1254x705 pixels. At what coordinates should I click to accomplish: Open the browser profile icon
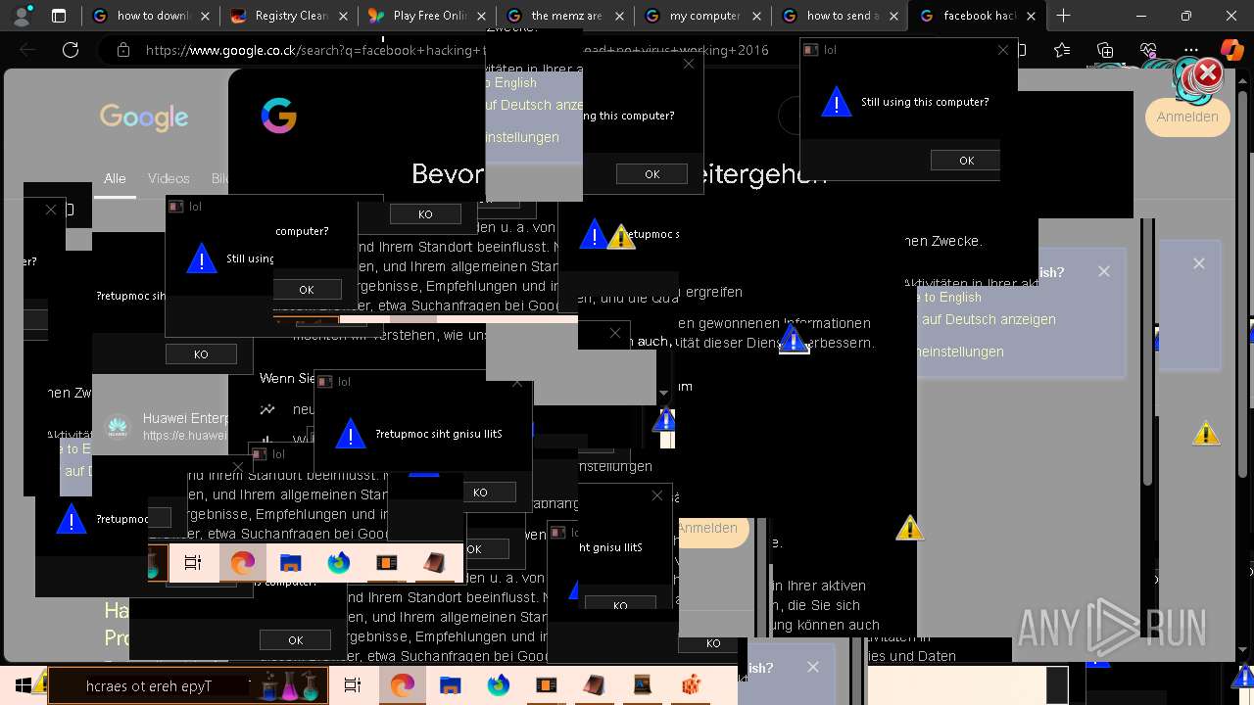coord(22,15)
